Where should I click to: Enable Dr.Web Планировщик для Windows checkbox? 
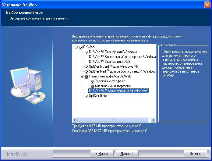(87, 91)
